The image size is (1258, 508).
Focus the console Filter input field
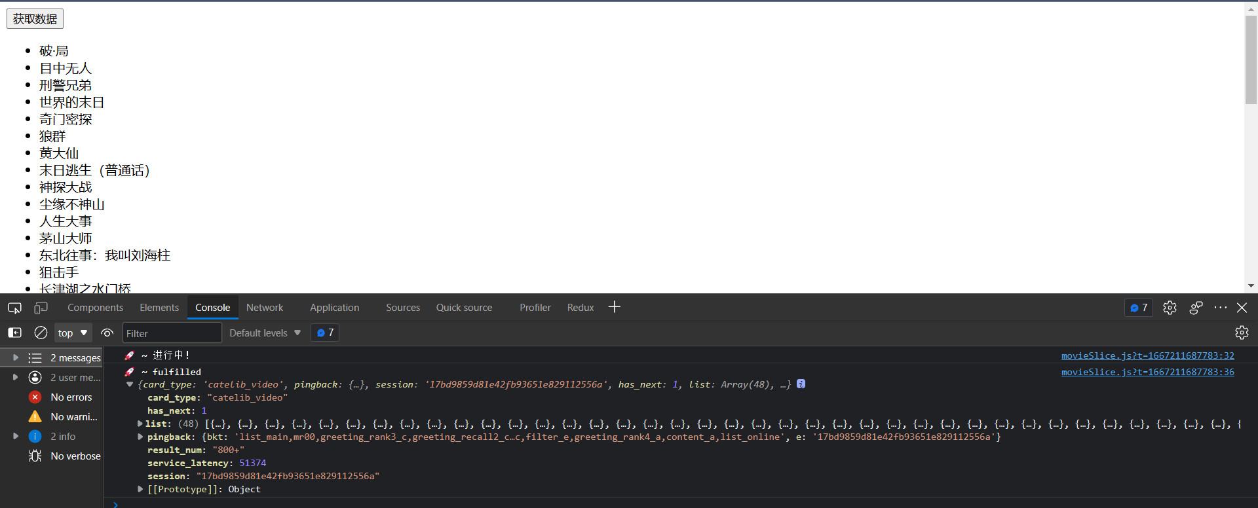click(172, 333)
